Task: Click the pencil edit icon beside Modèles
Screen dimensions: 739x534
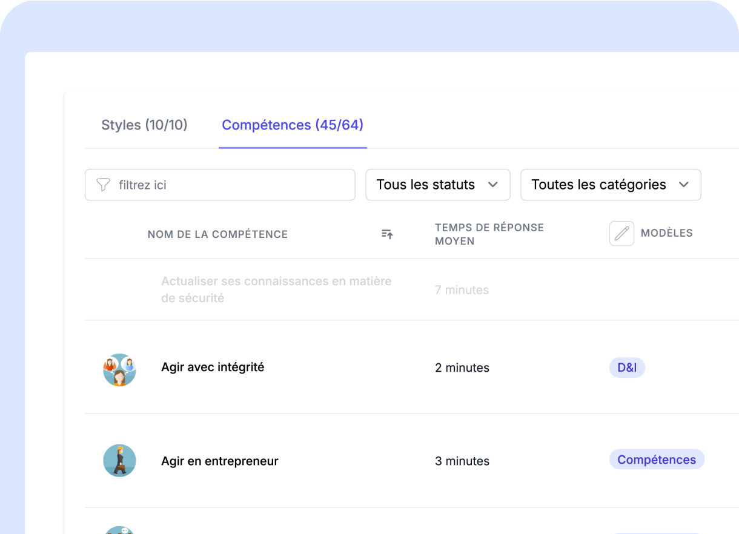Action: tap(621, 234)
